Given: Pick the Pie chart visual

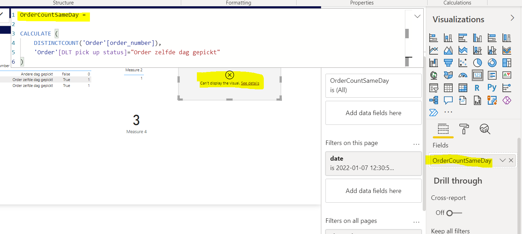Looking at the screenshot, I should pyautogui.click(x=477, y=63).
